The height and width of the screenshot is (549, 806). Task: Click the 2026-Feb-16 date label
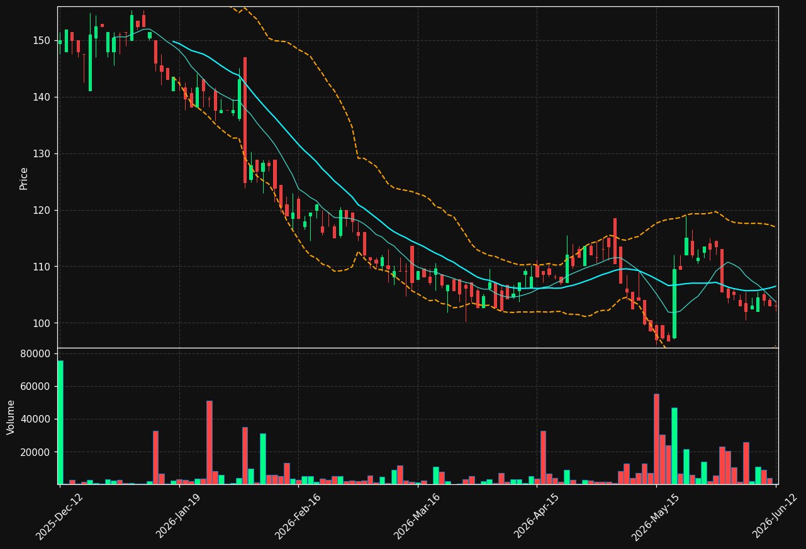pyautogui.click(x=298, y=516)
